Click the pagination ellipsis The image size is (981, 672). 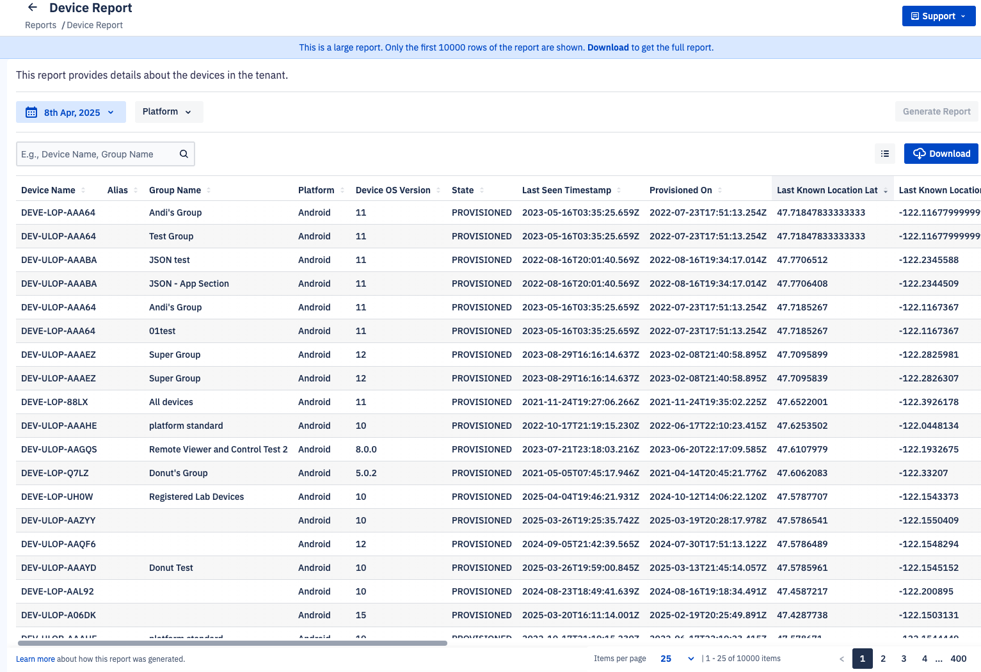pyautogui.click(x=939, y=659)
